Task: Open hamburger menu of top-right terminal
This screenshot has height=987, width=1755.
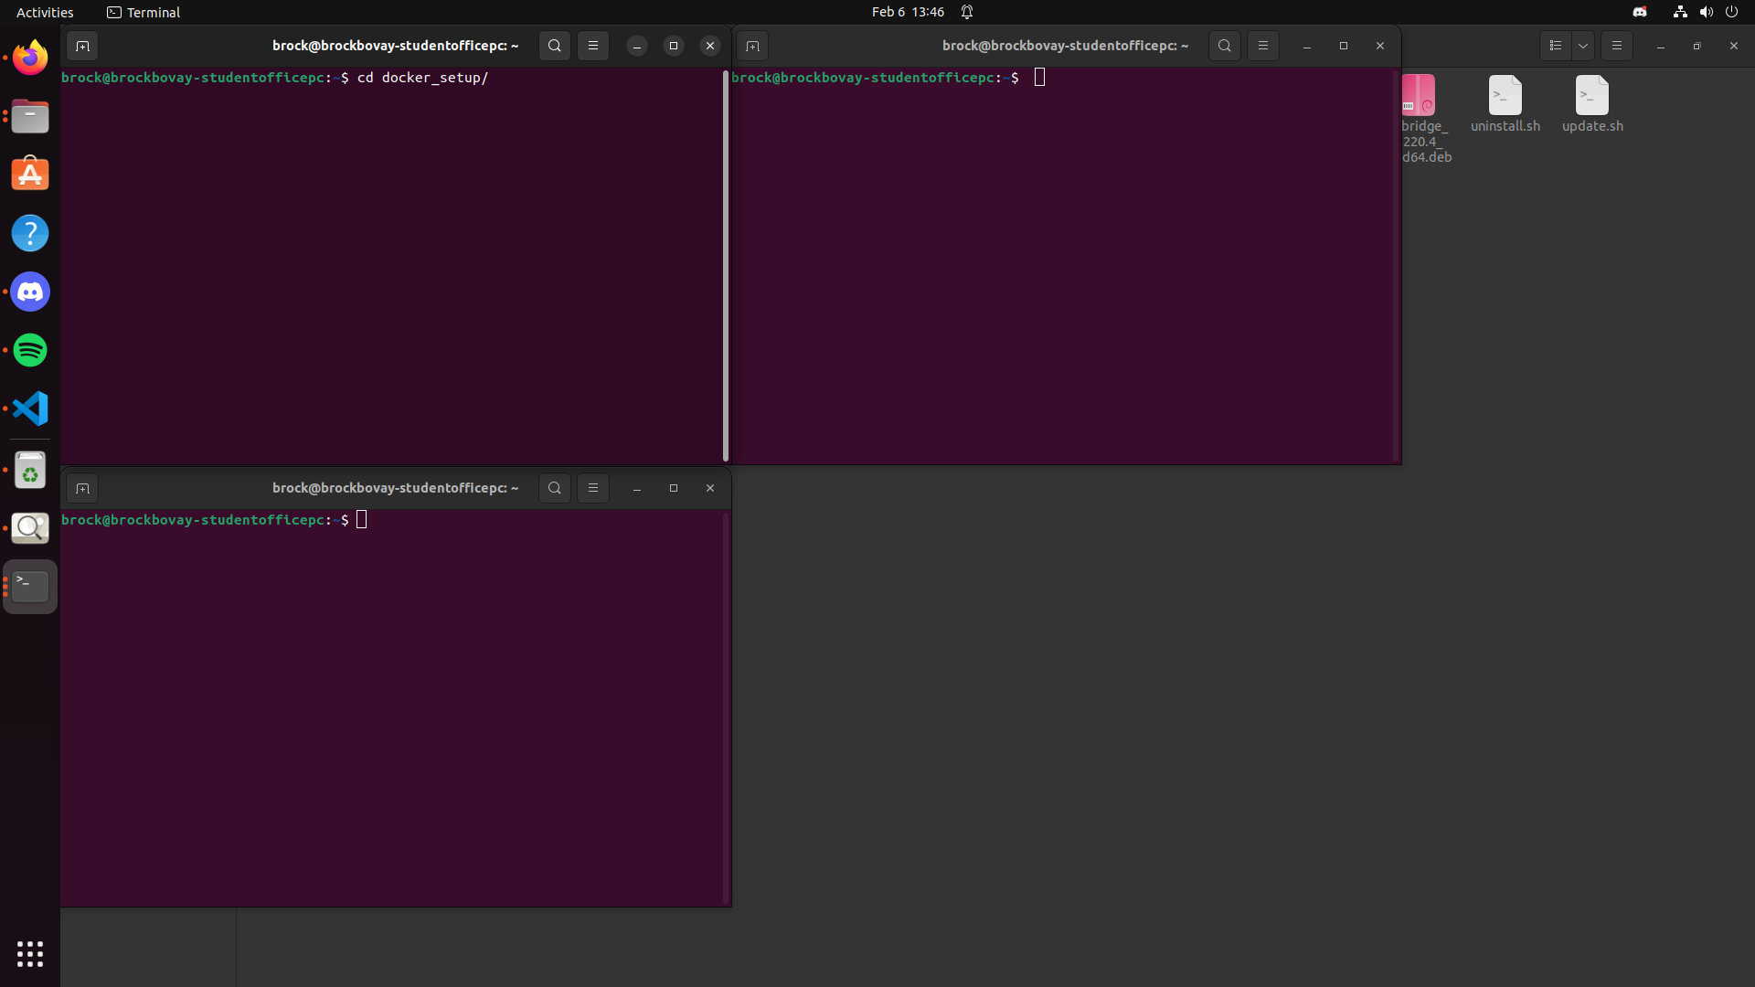Action: click(x=1263, y=46)
